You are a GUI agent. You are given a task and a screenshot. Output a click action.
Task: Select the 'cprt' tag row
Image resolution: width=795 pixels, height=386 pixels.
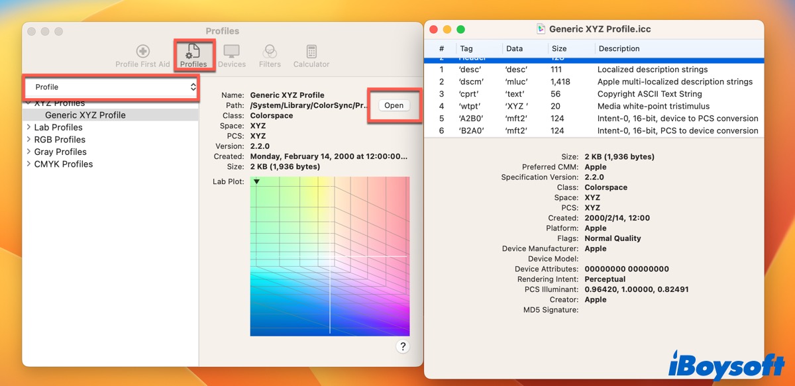pyautogui.click(x=594, y=94)
